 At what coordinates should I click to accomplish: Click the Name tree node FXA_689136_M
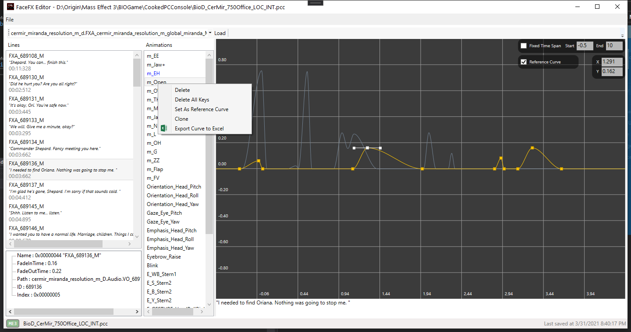pyautogui.click(x=59, y=255)
